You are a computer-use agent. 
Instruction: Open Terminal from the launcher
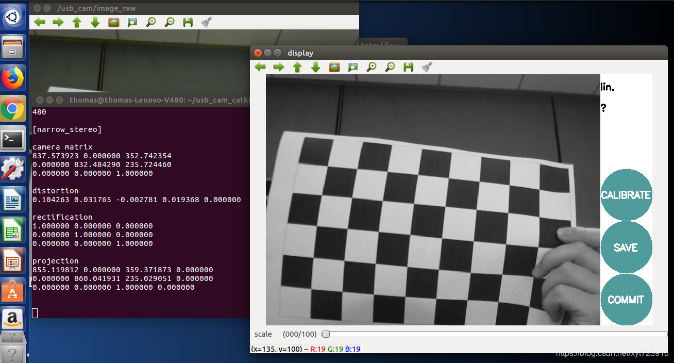[13, 139]
